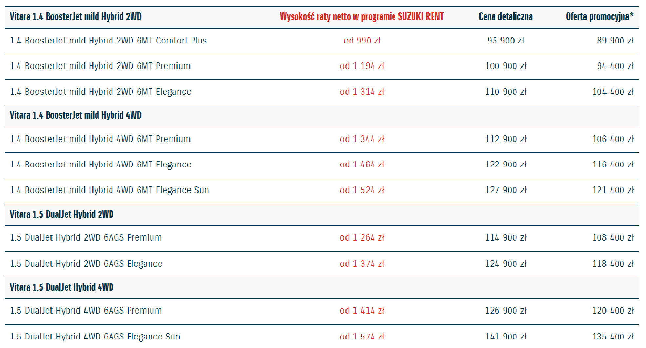Open the 1.4 BoosterJet 2WD 6MT Premium entry
Image resolution: width=646 pixels, height=348 pixels.
(x=100, y=66)
